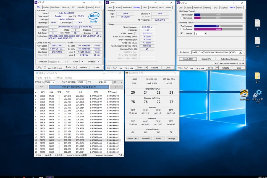
Task: Click the Core Speed value 3599.12 MHz
Action: (57, 46)
